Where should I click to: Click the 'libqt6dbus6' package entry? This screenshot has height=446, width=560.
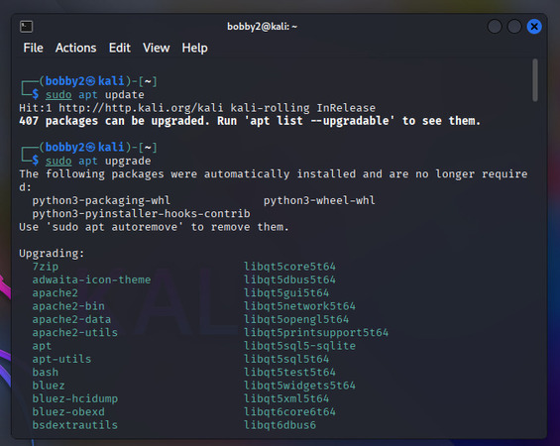(280, 425)
